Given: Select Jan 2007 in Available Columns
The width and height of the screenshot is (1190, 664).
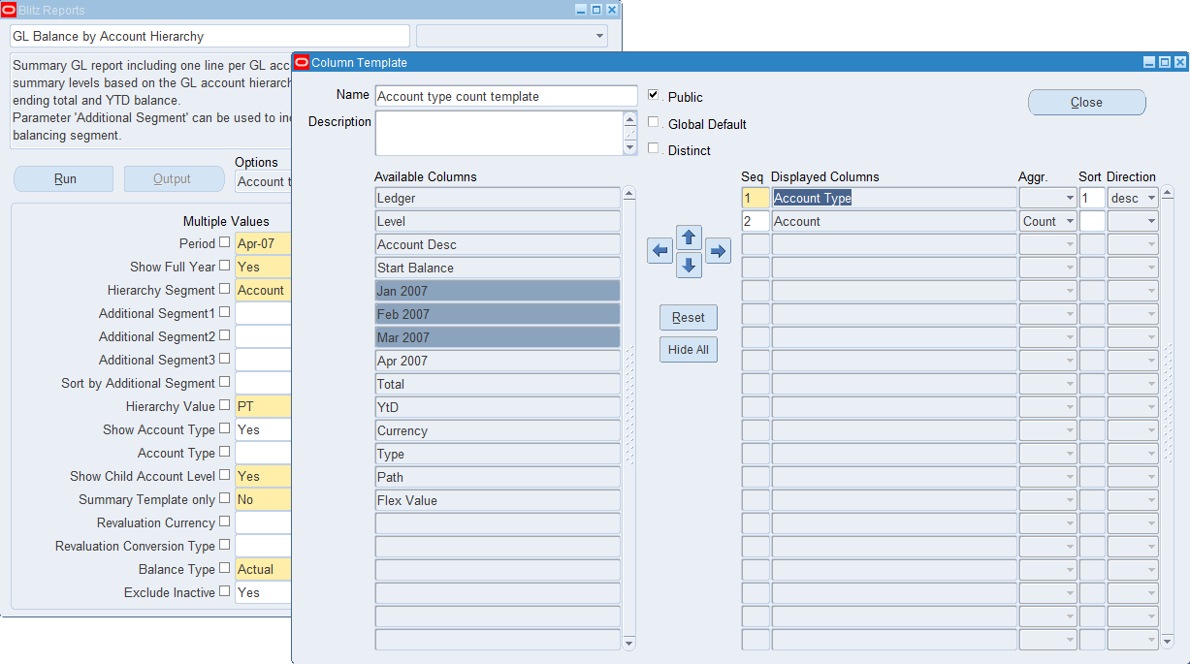Looking at the screenshot, I should (498, 291).
